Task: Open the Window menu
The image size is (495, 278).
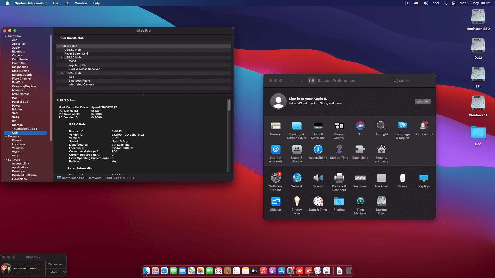Action: pos(81,3)
